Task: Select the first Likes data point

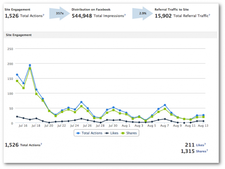Action: tap(17, 117)
